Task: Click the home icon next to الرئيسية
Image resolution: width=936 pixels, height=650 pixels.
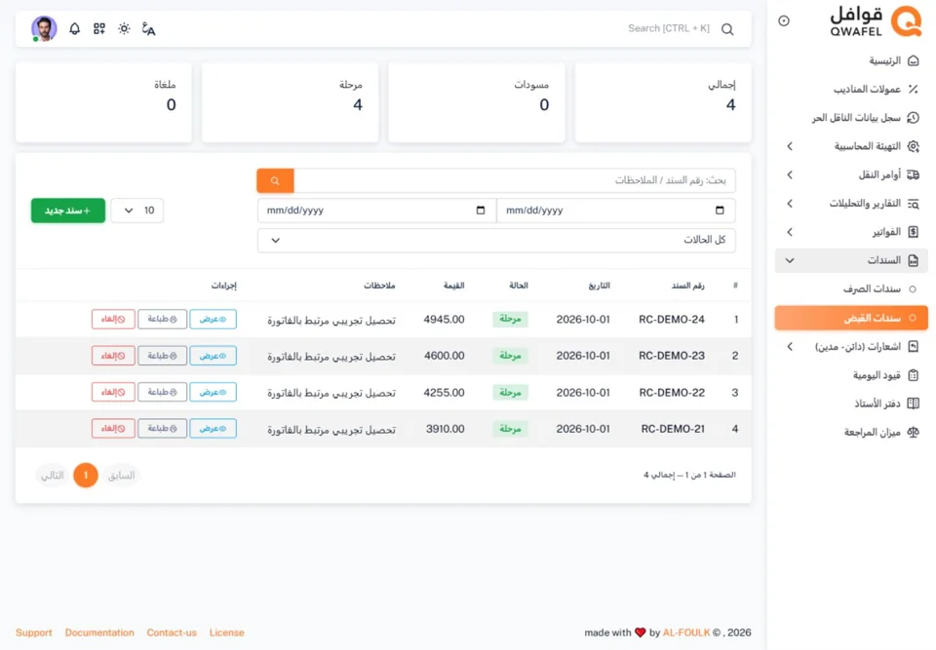Action: [913, 60]
